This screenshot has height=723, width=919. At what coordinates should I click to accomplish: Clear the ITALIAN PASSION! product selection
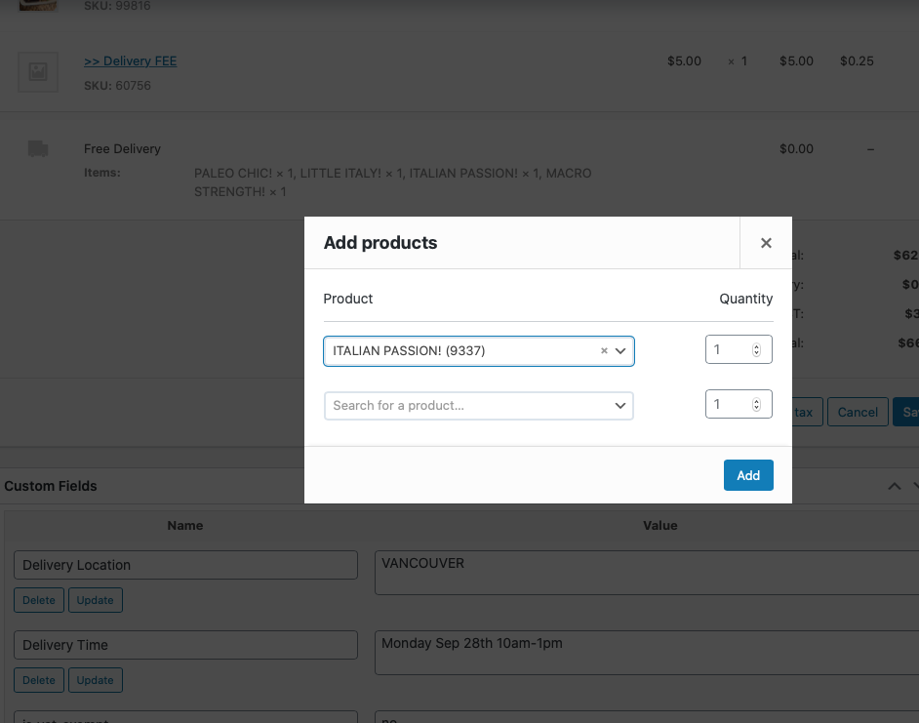pyautogui.click(x=603, y=351)
